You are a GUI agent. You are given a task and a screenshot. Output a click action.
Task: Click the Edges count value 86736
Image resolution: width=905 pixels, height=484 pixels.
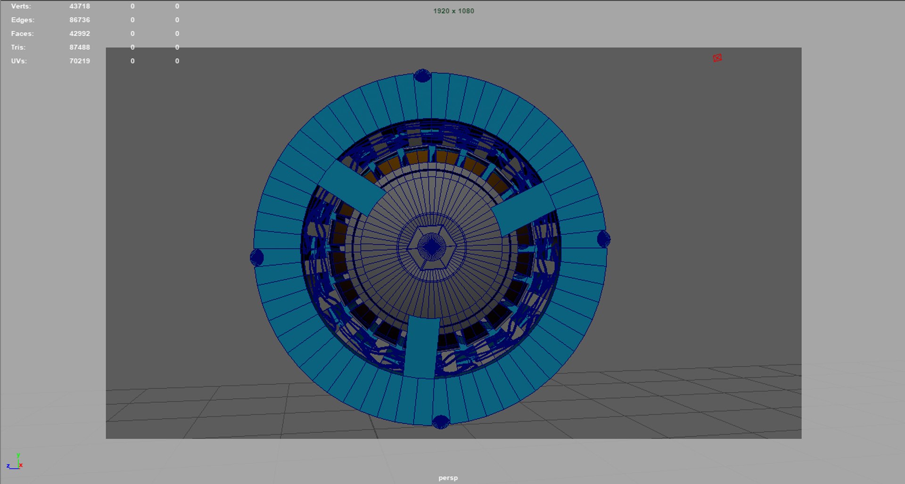[x=80, y=20]
